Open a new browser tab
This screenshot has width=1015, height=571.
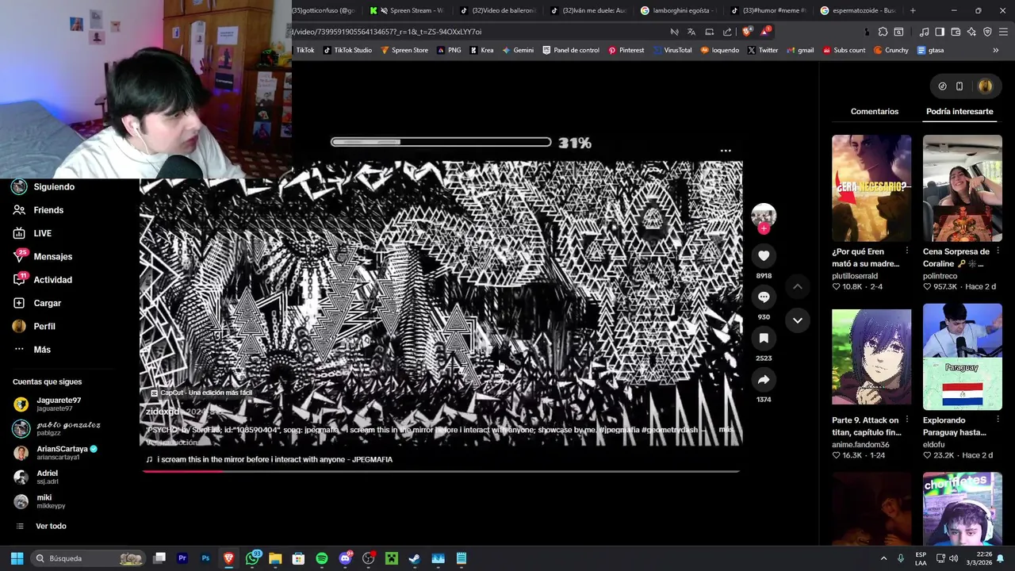coord(913,10)
